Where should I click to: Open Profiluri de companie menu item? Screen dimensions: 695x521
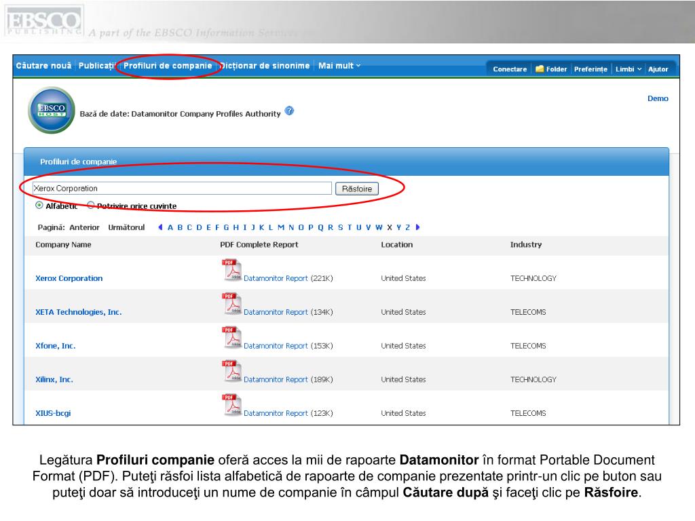[168, 66]
